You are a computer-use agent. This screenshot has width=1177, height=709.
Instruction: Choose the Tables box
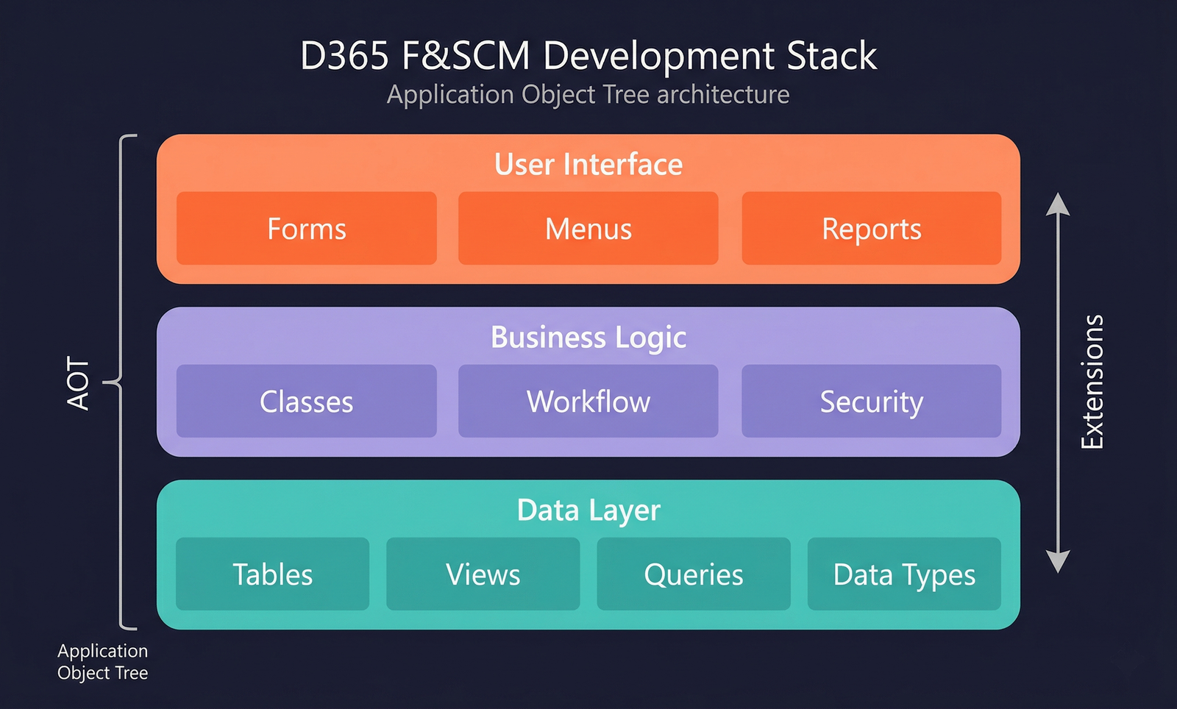pos(273,574)
